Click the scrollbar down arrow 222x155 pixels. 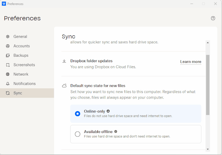click(208, 149)
